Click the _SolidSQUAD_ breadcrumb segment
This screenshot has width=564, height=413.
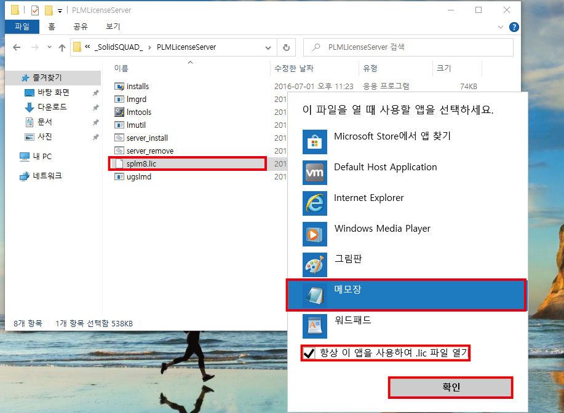pos(119,47)
